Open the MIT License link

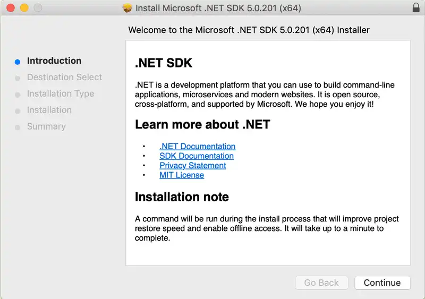(181, 175)
